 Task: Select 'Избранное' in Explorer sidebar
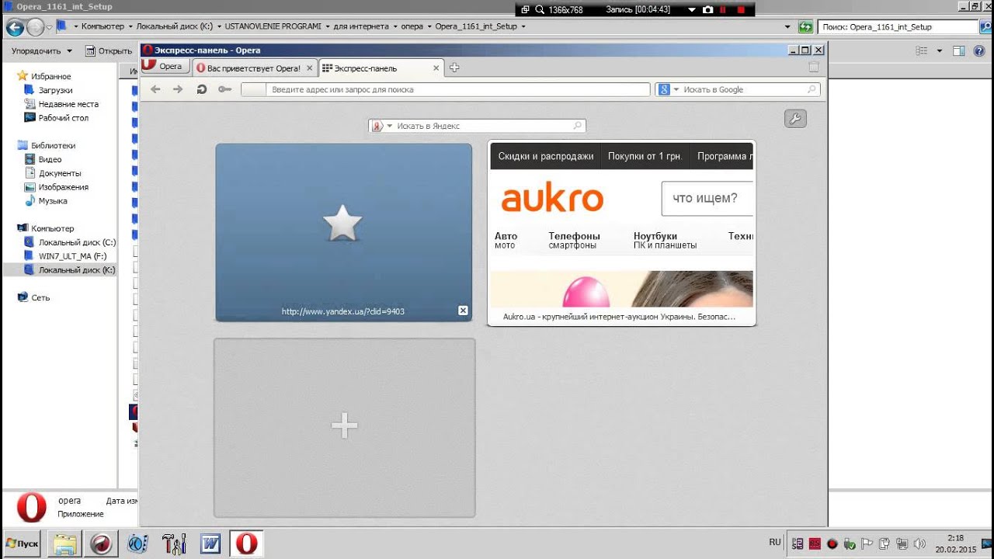click(x=44, y=76)
